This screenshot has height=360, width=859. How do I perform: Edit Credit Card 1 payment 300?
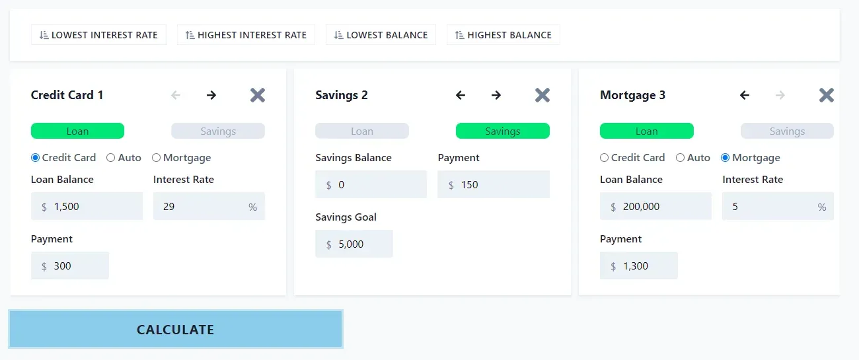pos(70,266)
